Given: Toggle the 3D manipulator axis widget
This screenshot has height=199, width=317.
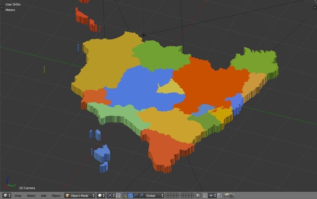Looking at the screenshot, I should click(125, 195).
